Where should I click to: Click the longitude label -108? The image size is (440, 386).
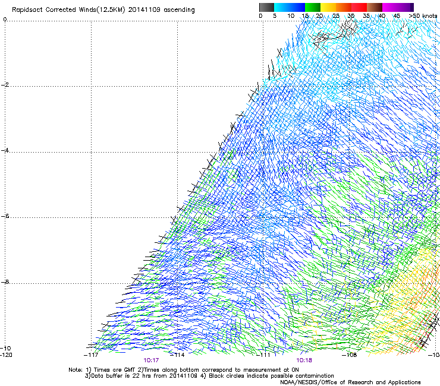click(x=350, y=355)
